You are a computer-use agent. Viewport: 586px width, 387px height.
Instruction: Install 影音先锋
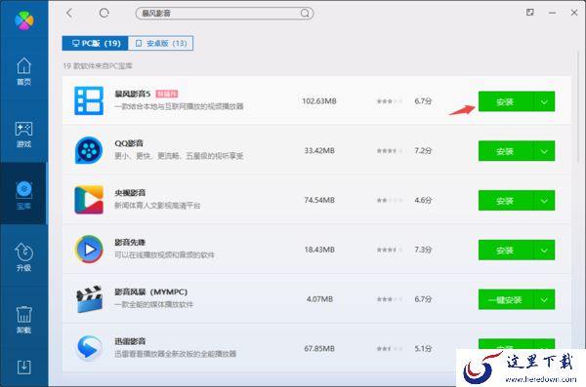coord(506,250)
